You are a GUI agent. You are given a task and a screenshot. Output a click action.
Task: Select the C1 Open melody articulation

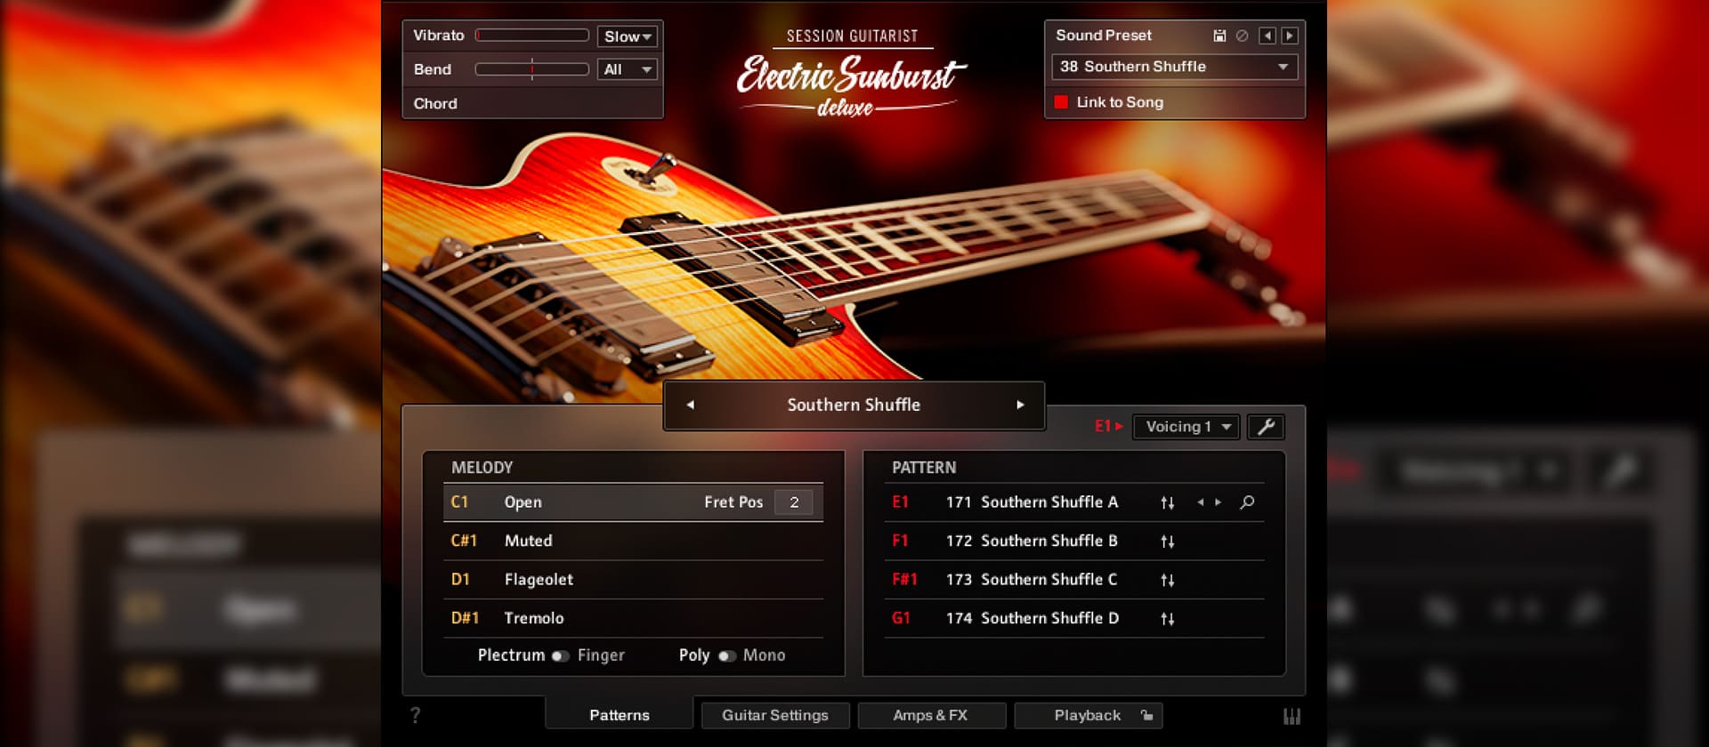coord(633,502)
